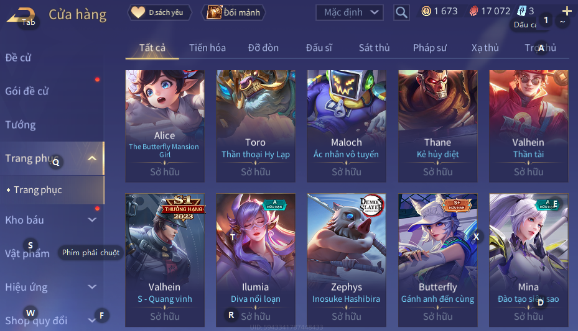Click the blue ticket currency icon
Viewport: 578px width, 331px height.
click(521, 11)
